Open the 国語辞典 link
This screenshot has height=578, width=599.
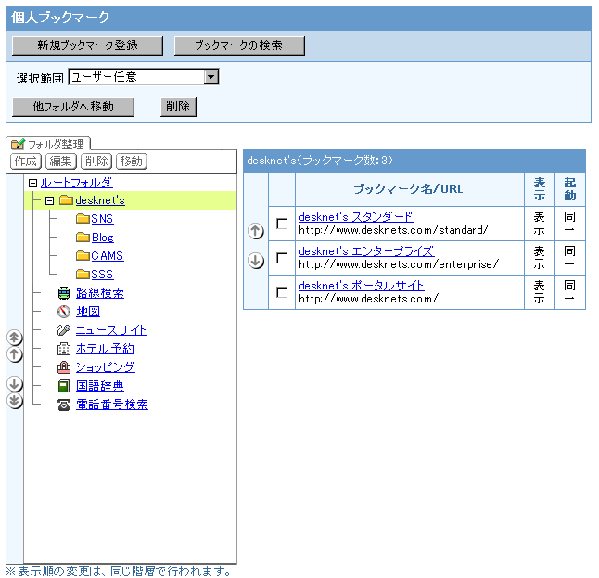[100, 386]
